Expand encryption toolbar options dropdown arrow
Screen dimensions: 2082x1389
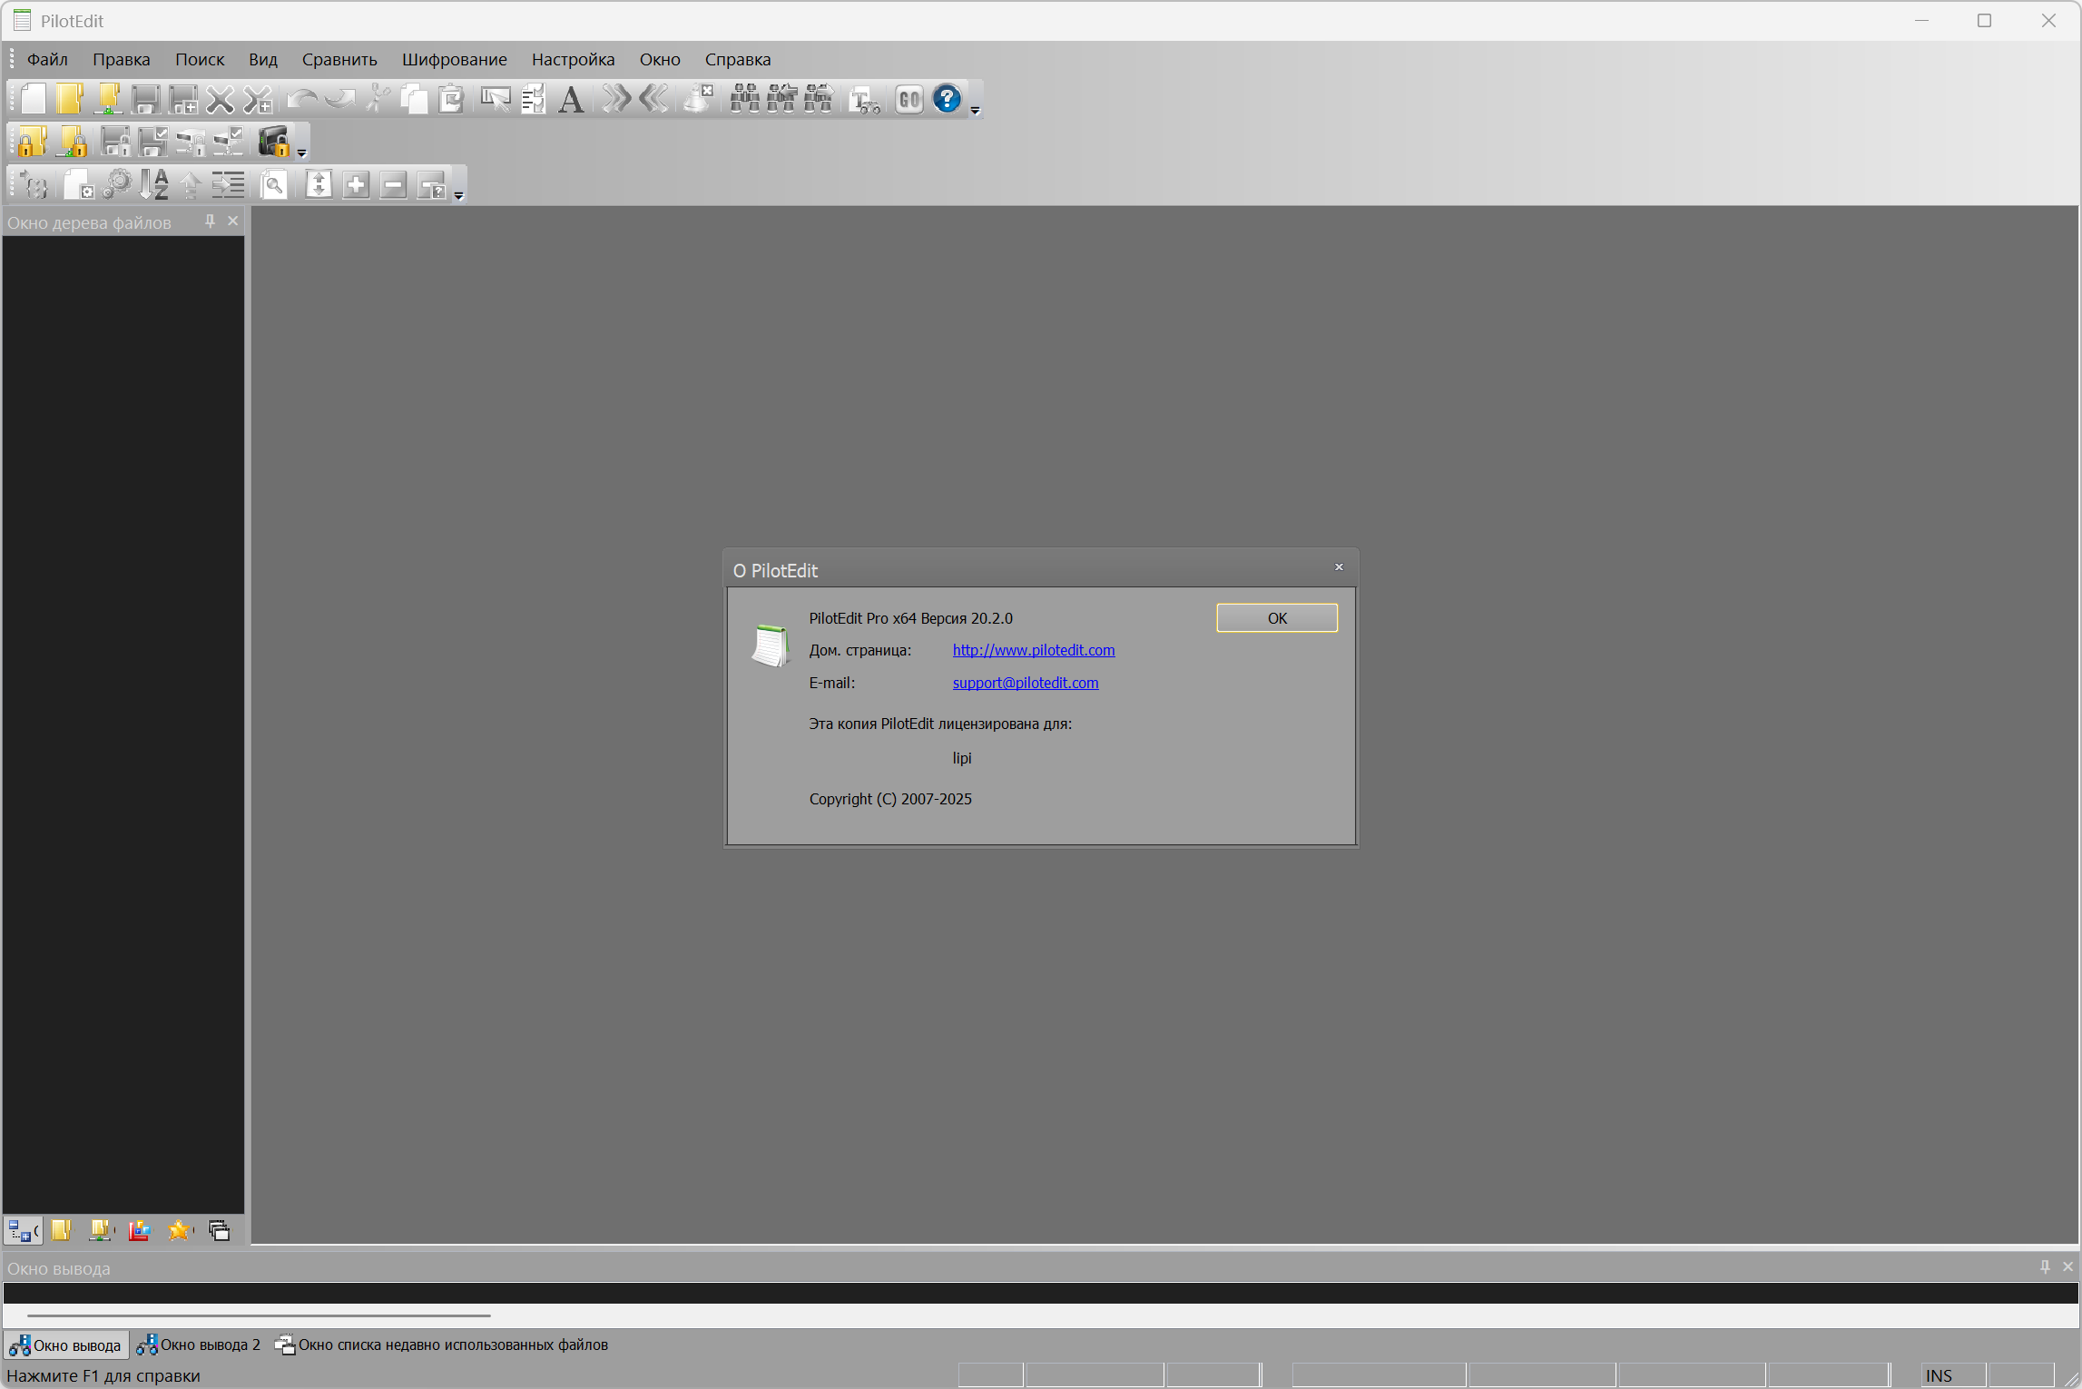pos(302,153)
